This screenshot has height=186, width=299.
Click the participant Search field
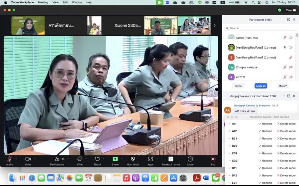pyautogui.click(x=260, y=28)
